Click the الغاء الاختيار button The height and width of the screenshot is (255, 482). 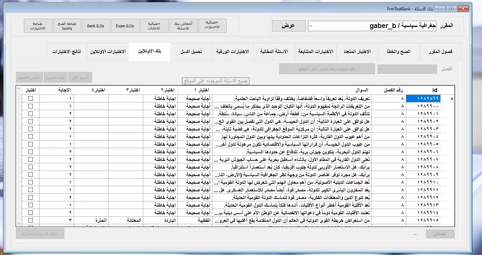tap(55, 78)
